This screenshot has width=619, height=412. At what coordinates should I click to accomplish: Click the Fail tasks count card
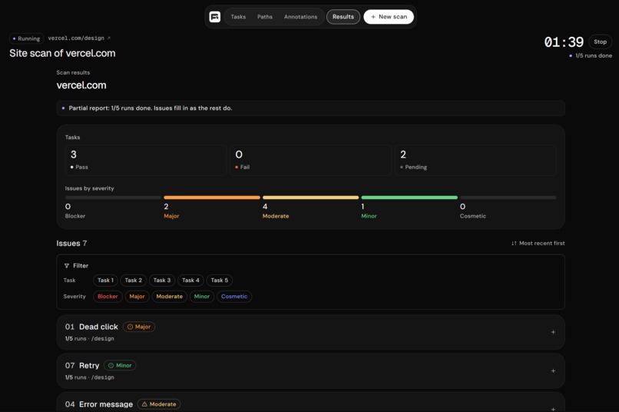coord(311,160)
